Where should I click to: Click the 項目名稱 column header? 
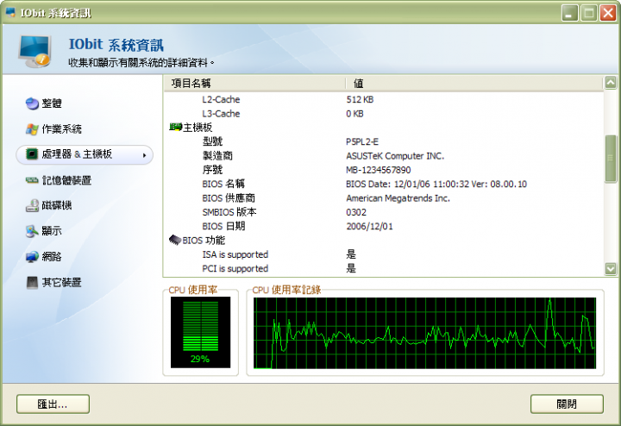(254, 84)
